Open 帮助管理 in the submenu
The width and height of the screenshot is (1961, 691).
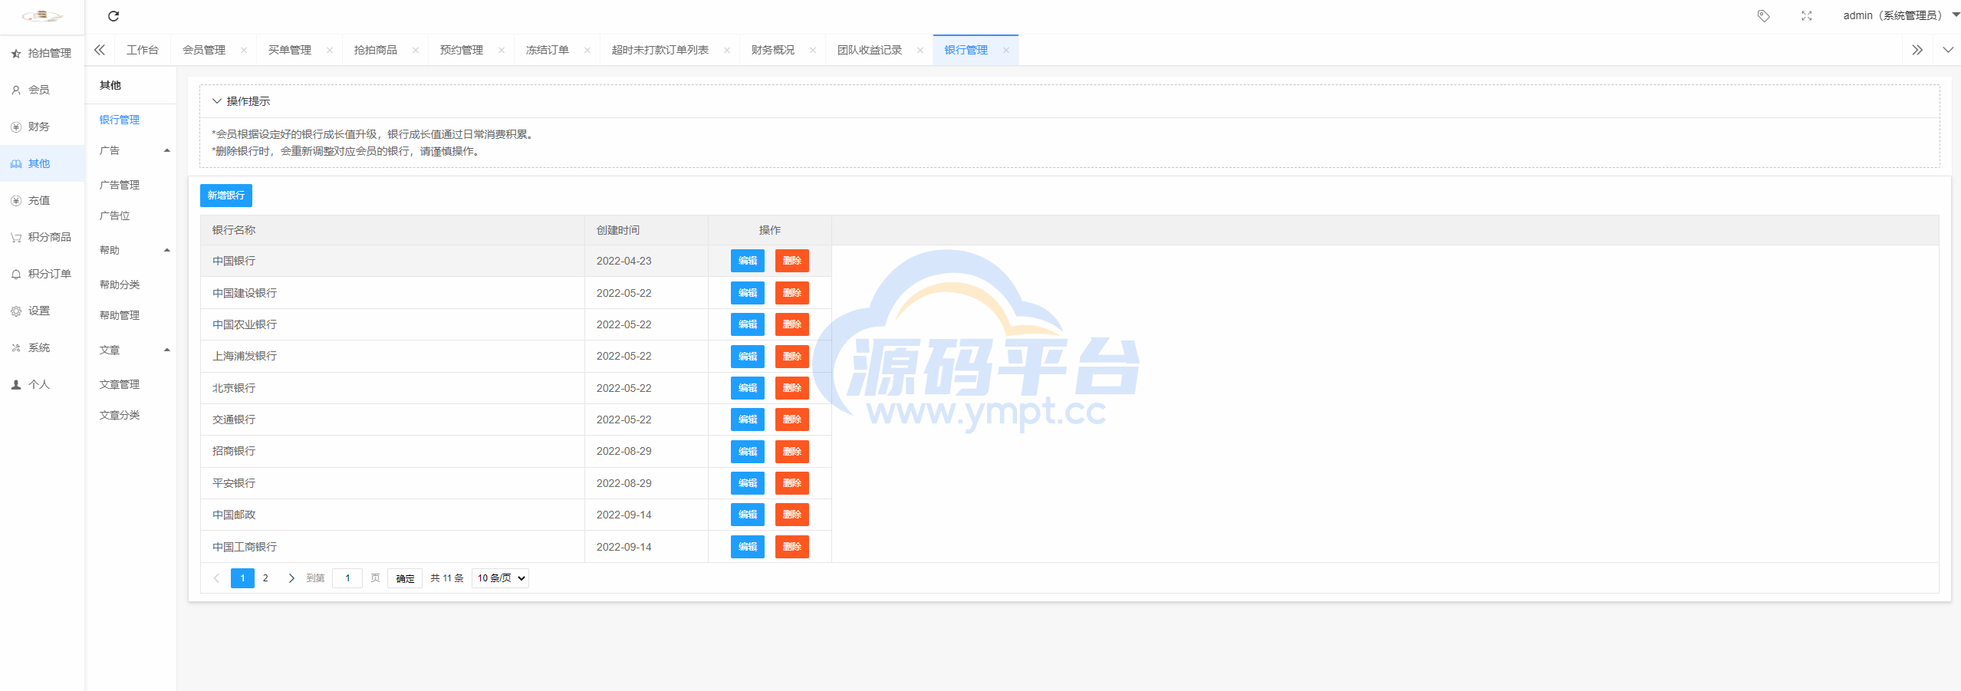pos(120,315)
